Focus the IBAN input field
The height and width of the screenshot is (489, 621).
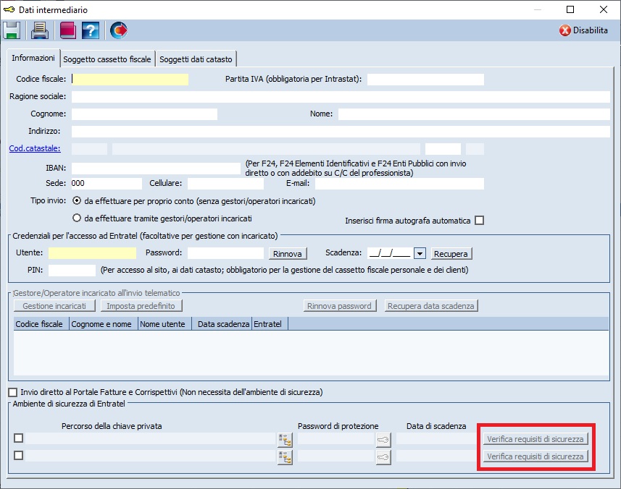pyautogui.click(x=156, y=168)
